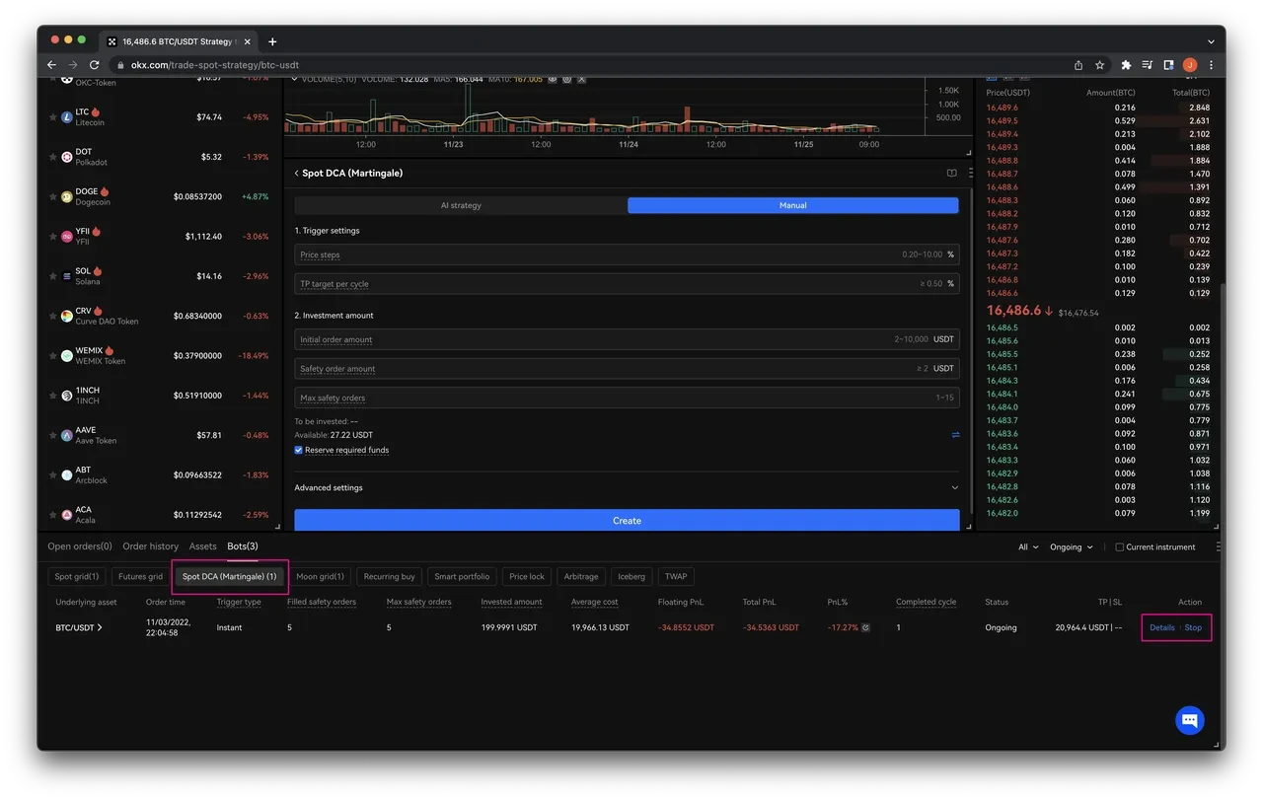Image resolution: width=1263 pixels, height=800 pixels.
Task: Star the YFII token row
Action: click(x=53, y=237)
